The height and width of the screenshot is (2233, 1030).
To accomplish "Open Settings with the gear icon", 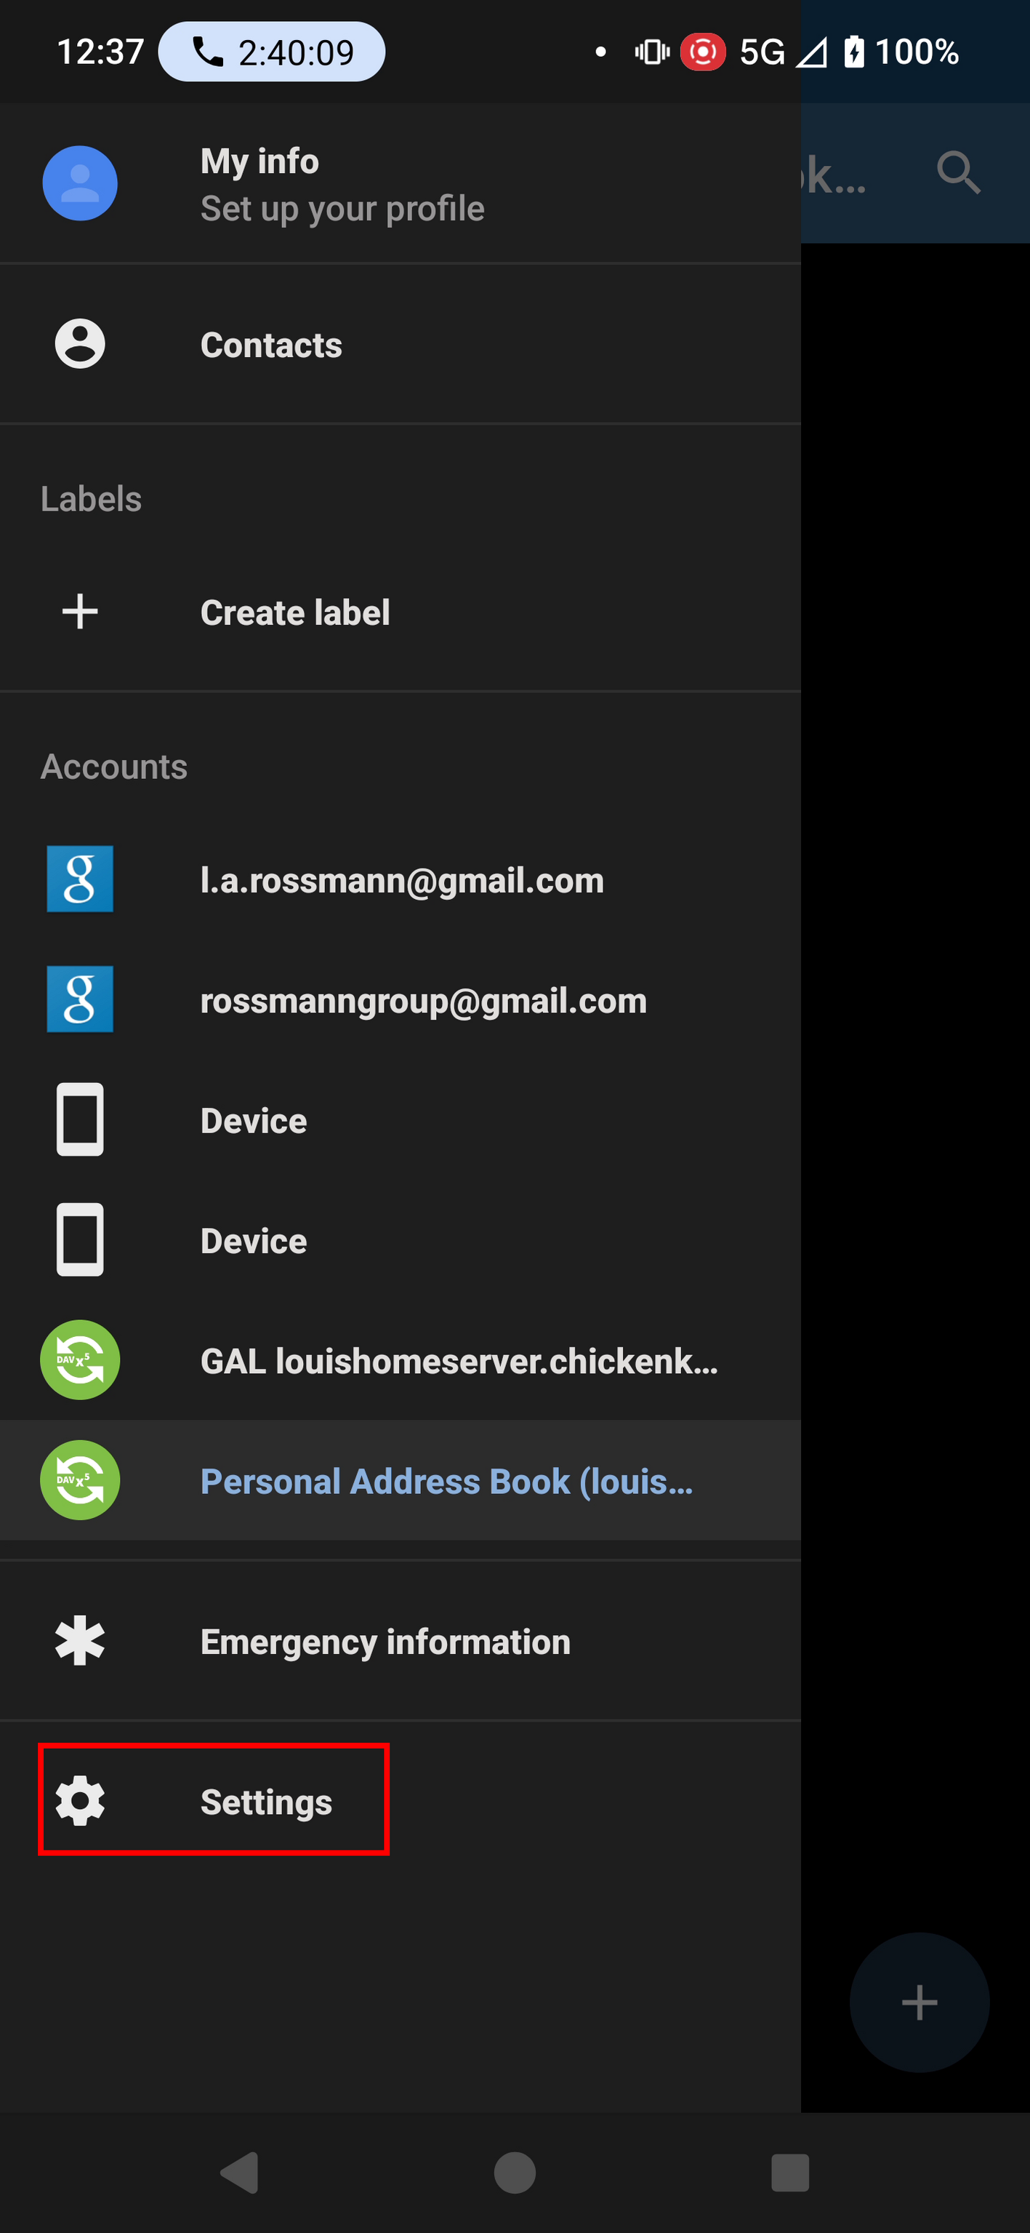I will point(80,1800).
